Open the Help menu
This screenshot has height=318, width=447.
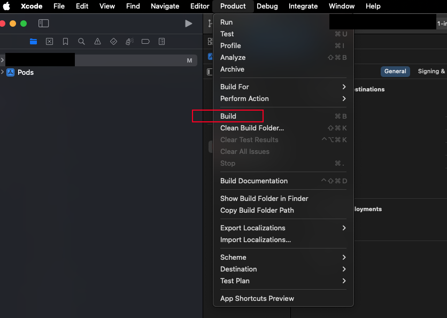point(373,6)
